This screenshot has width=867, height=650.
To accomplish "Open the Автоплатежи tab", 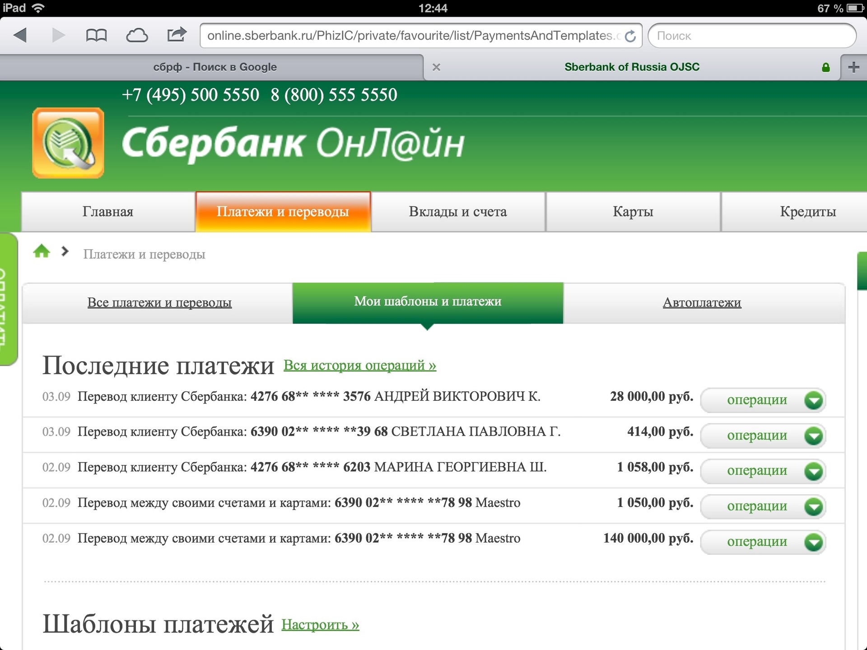I will point(702,302).
